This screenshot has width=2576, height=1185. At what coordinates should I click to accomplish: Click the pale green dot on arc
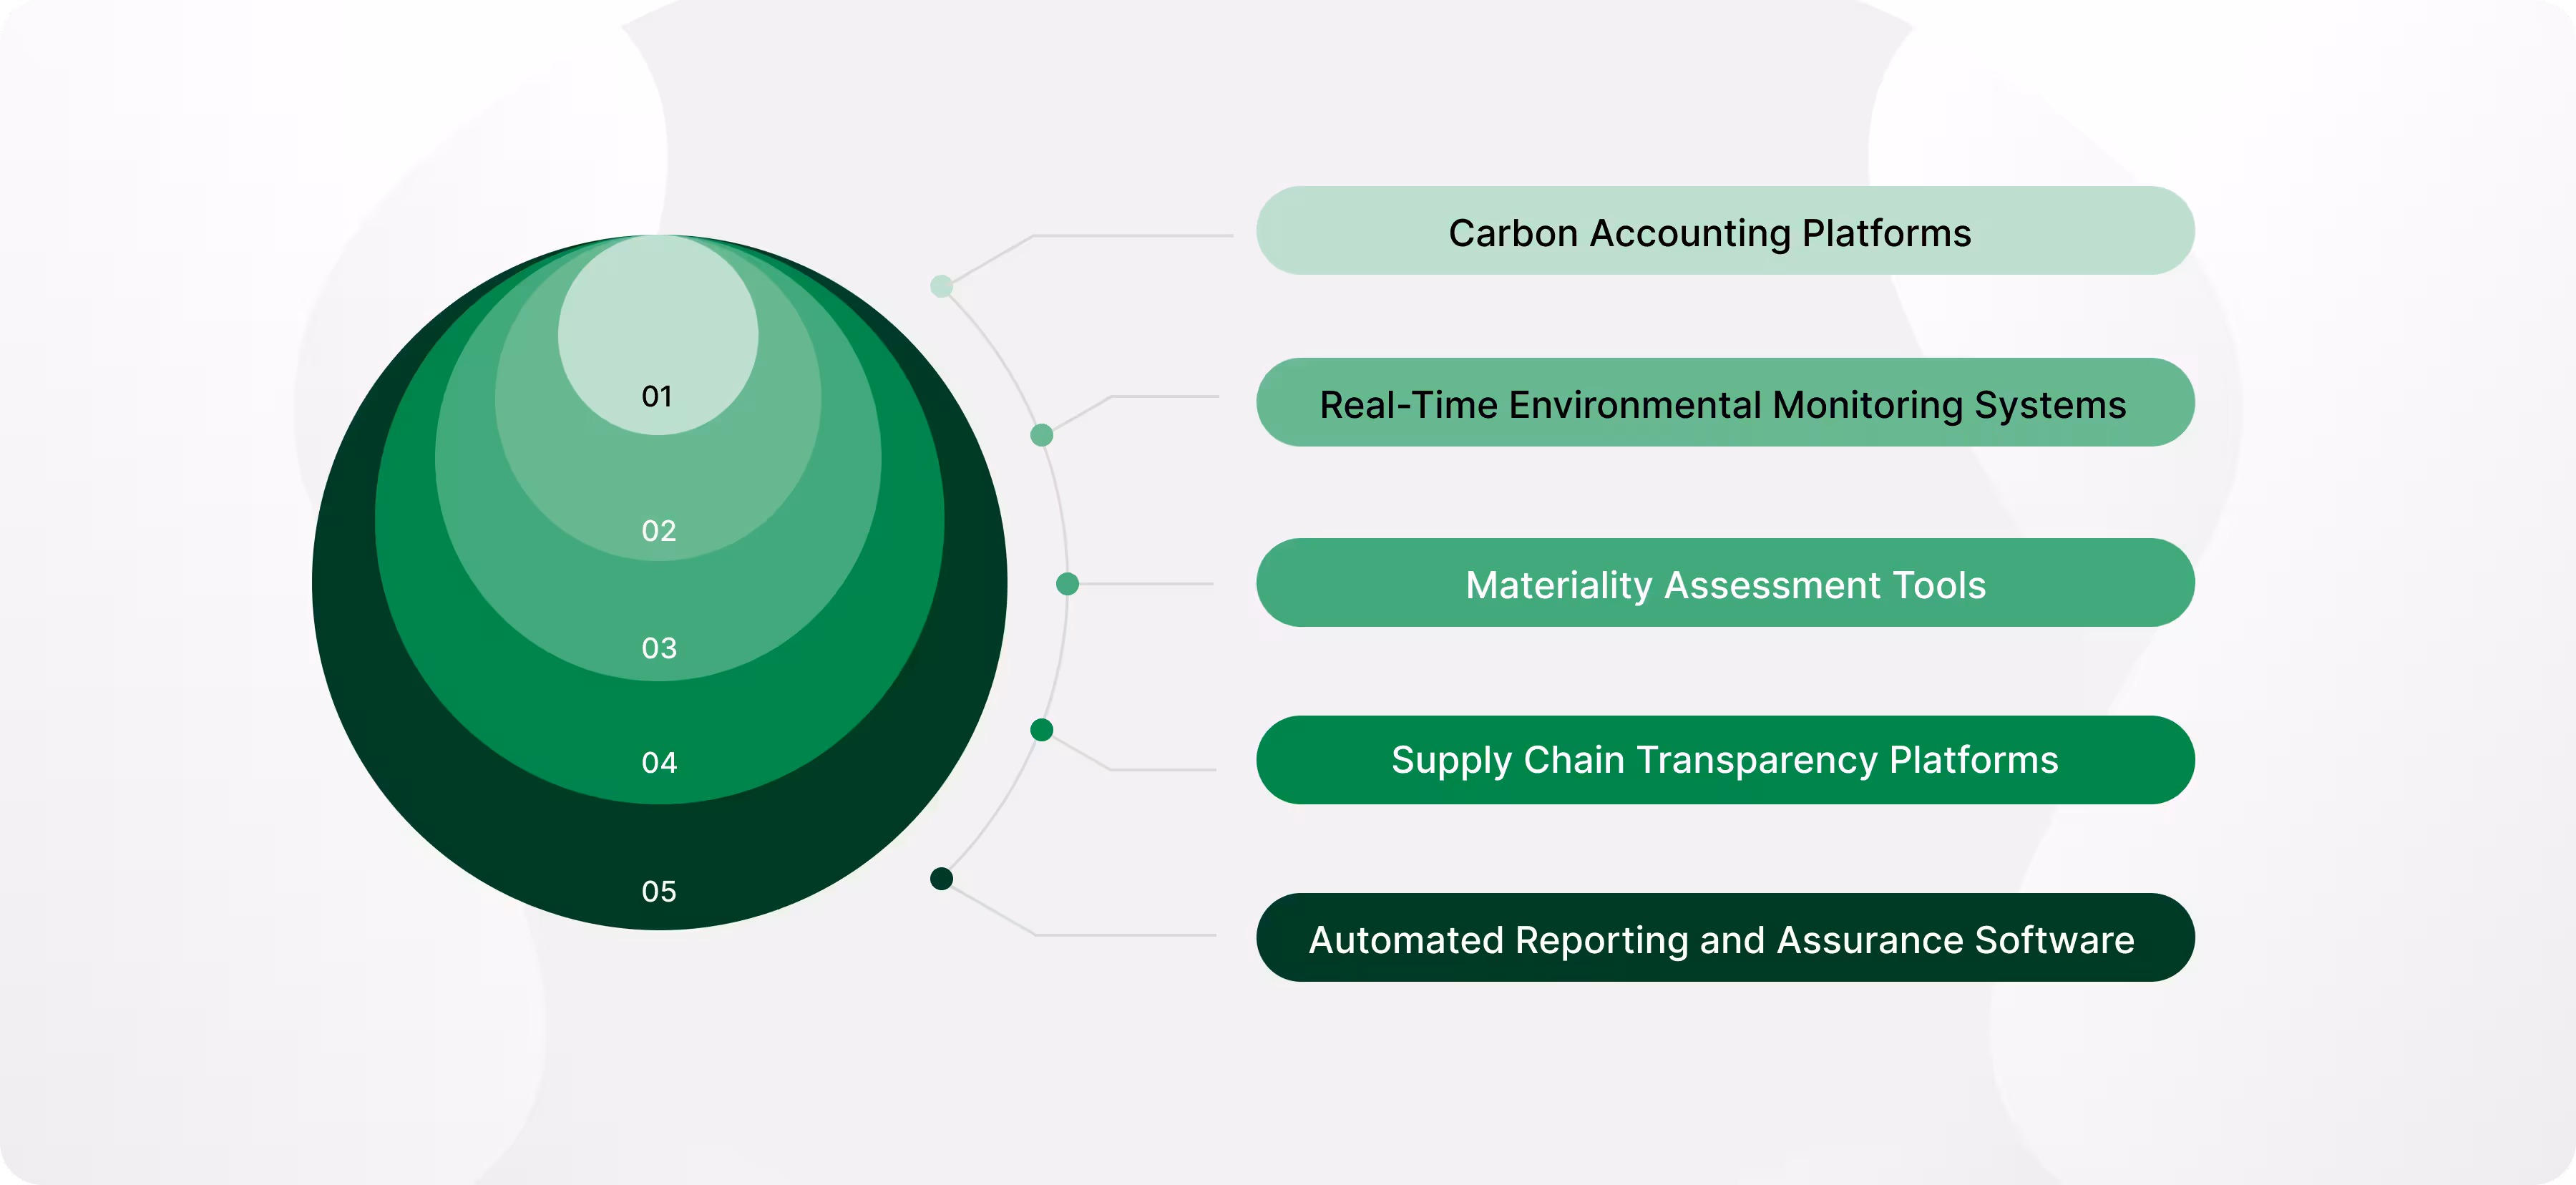pos(941,287)
